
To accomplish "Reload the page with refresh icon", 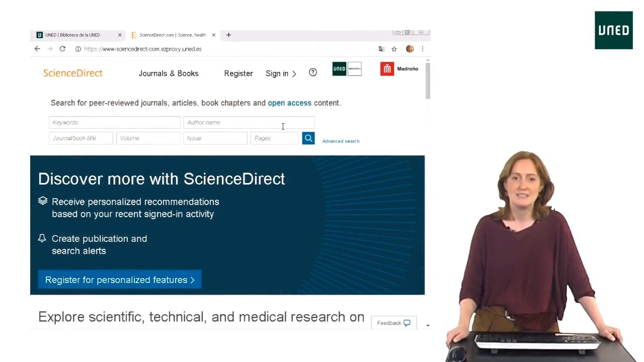I will 62,49.
